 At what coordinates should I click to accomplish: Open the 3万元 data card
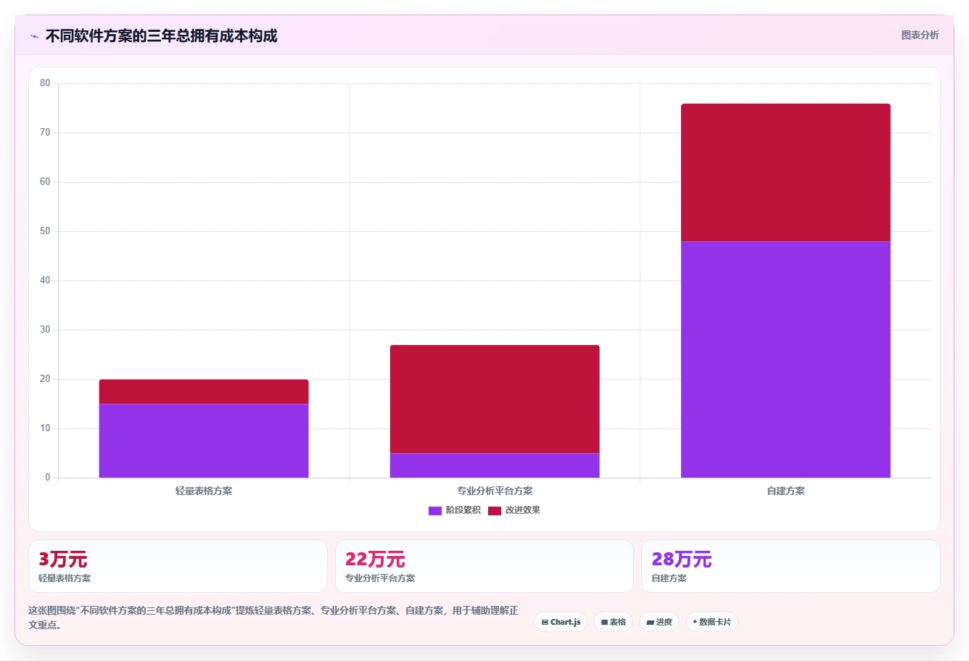click(x=178, y=566)
